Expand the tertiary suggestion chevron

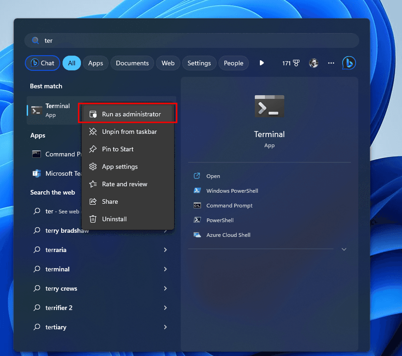pos(166,327)
